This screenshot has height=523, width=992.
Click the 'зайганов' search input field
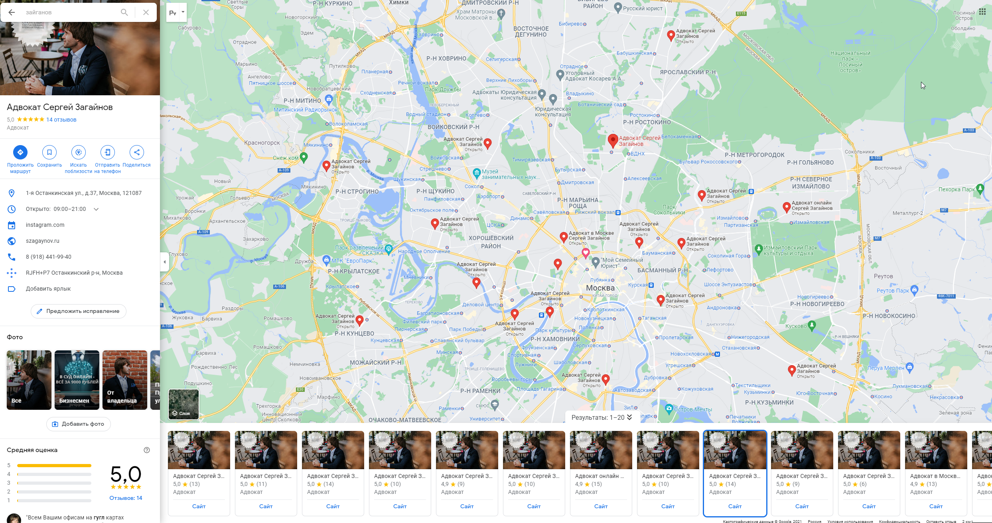point(70,12)
